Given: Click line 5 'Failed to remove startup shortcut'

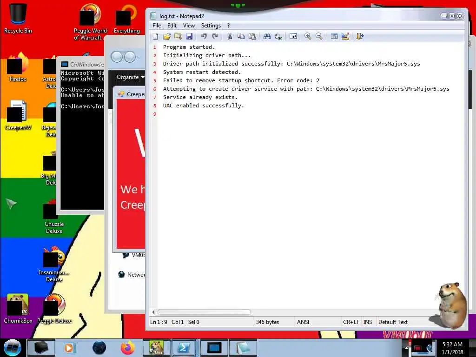Looking at the screenshot, I should coord(241,80).
